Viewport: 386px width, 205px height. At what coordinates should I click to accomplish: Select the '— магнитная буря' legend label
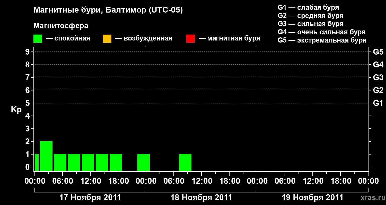(229, 39)
